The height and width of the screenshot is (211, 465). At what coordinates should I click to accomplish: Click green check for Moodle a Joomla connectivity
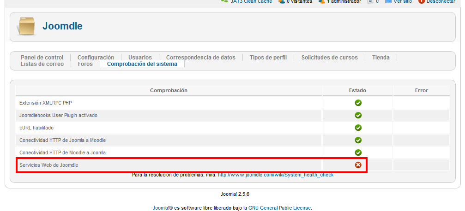tap(358, 152)
